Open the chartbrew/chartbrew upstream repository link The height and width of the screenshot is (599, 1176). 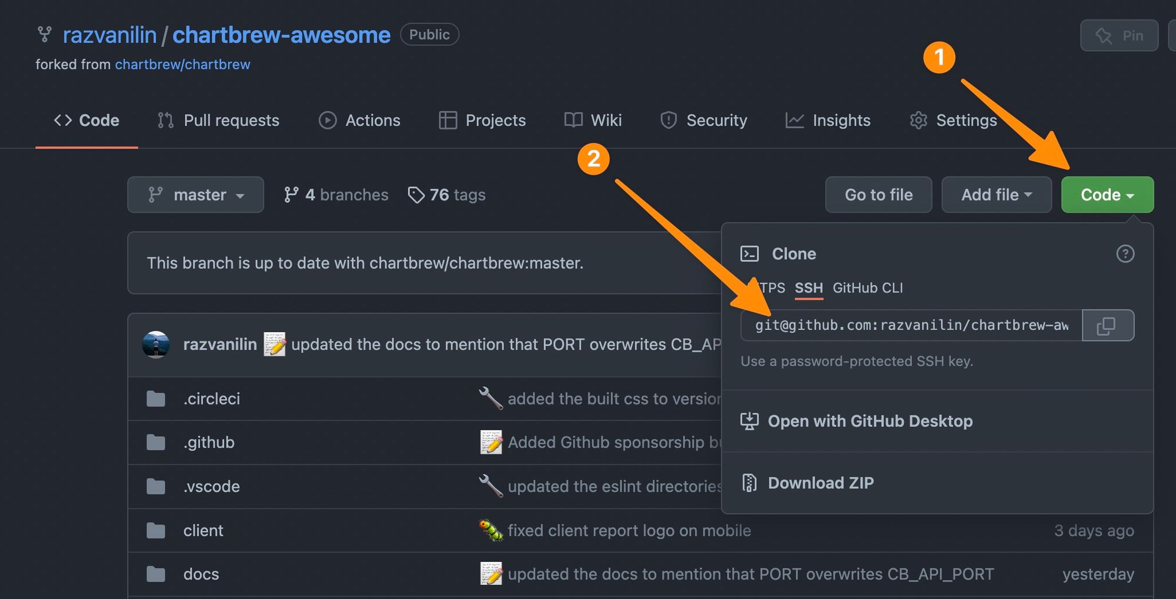coord(182,65)
